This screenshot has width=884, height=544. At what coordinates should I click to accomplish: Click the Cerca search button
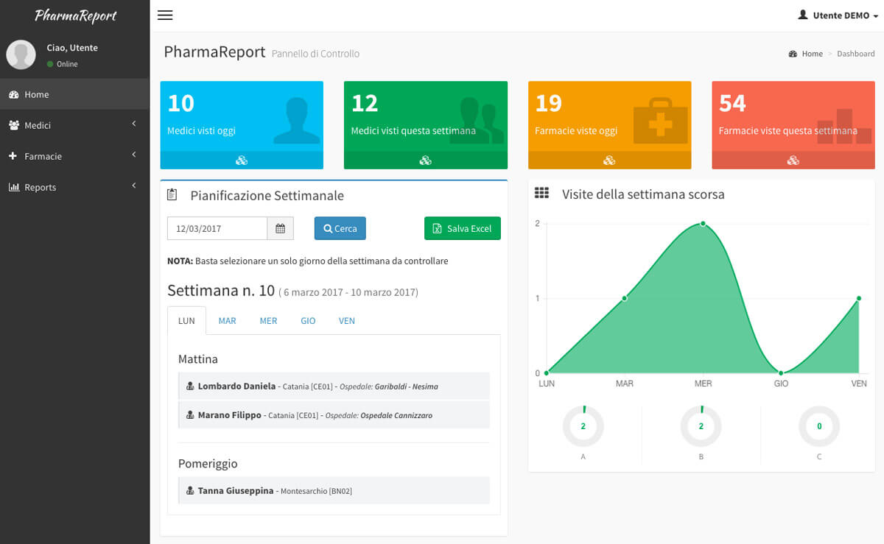pyautogui.click(x=340, y=228)
